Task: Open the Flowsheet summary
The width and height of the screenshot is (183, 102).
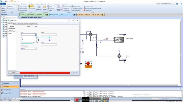Action: [51, 8]
